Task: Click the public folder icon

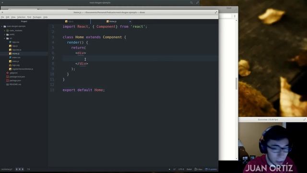Action: tap(8, 35)
